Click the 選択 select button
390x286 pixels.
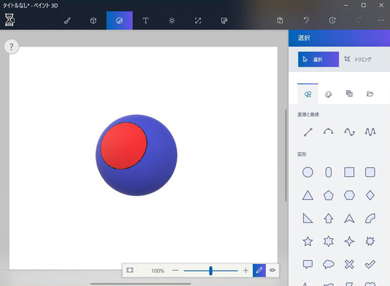[x=318, y=59]
